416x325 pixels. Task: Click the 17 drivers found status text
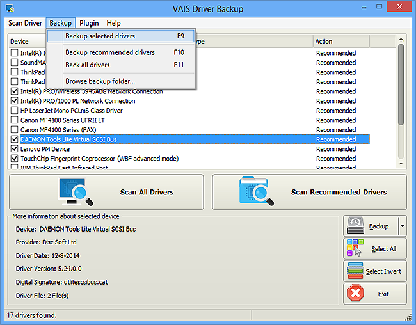(32, 315)
